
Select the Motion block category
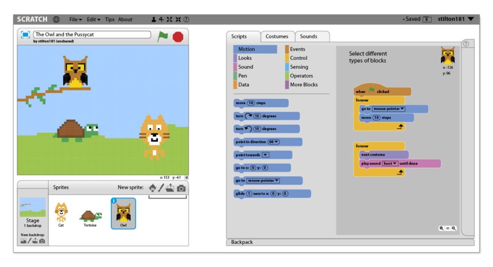247,49
